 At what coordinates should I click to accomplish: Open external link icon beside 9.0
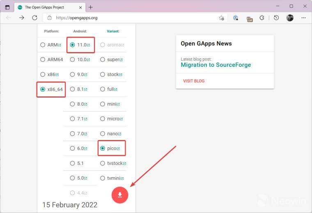click(85, 75)
